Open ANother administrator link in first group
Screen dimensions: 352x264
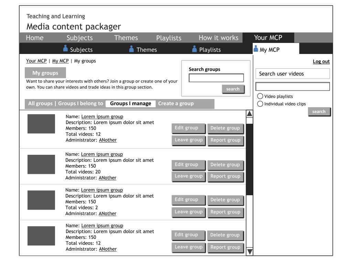coord(108,140)
